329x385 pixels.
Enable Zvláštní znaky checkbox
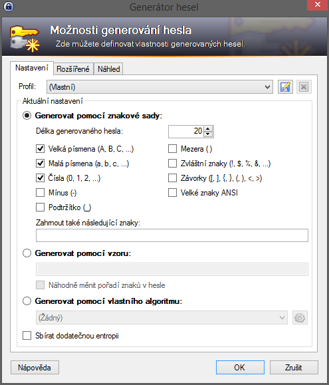(172, 164)
